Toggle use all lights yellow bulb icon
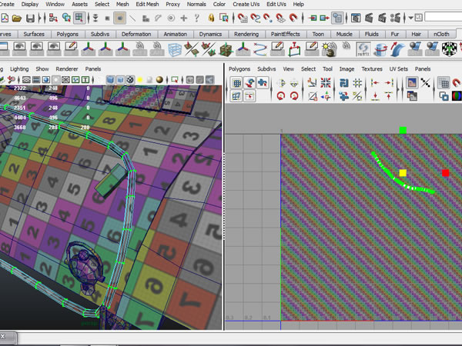This screenshot has width=462, height=346. 140,80
